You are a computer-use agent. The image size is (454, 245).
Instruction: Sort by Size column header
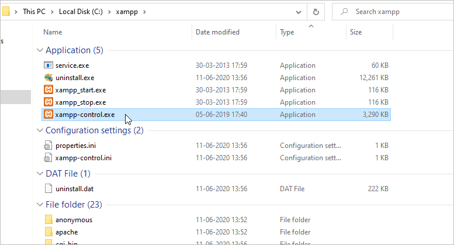point(356,32)
